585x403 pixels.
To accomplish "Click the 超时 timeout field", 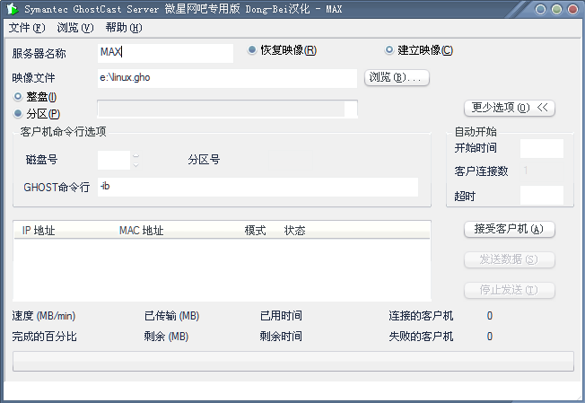I will point(542,195).
